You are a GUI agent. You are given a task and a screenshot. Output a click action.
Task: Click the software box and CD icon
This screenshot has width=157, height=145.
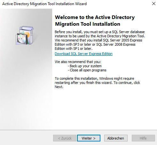(25, 35)
